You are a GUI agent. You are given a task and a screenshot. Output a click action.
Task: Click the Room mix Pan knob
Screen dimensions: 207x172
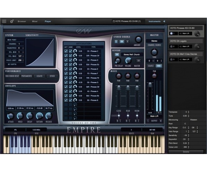click(x=137, y=76)
